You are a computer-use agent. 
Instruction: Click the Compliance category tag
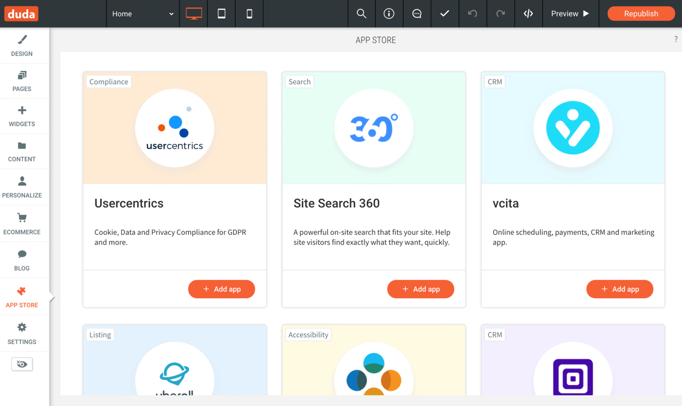(109, 82)
